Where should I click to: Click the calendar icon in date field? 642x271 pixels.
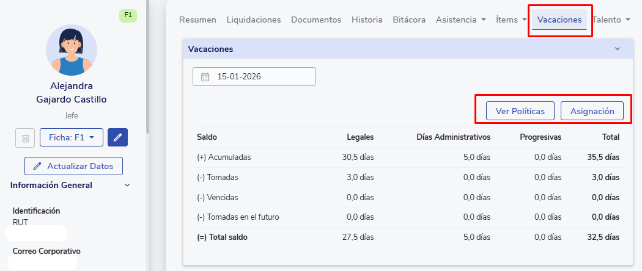[205, 77]
